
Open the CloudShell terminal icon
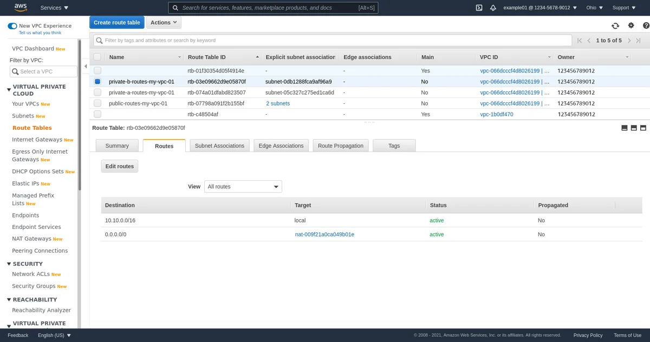[479, 8]
